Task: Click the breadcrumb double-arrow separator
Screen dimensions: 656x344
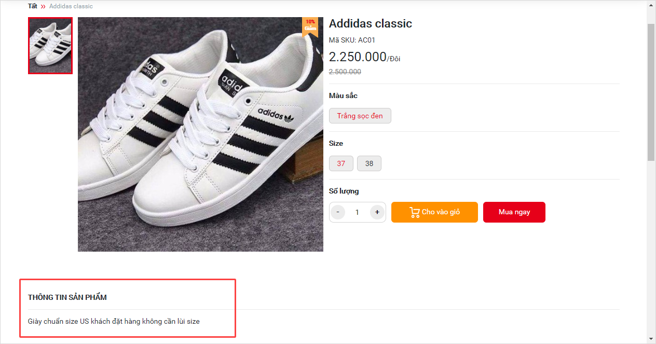Action: tap(43, 6)
